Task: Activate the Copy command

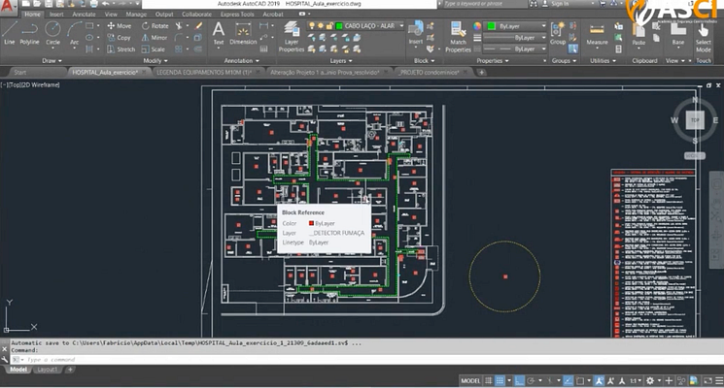Action: [x=120, y=38]
